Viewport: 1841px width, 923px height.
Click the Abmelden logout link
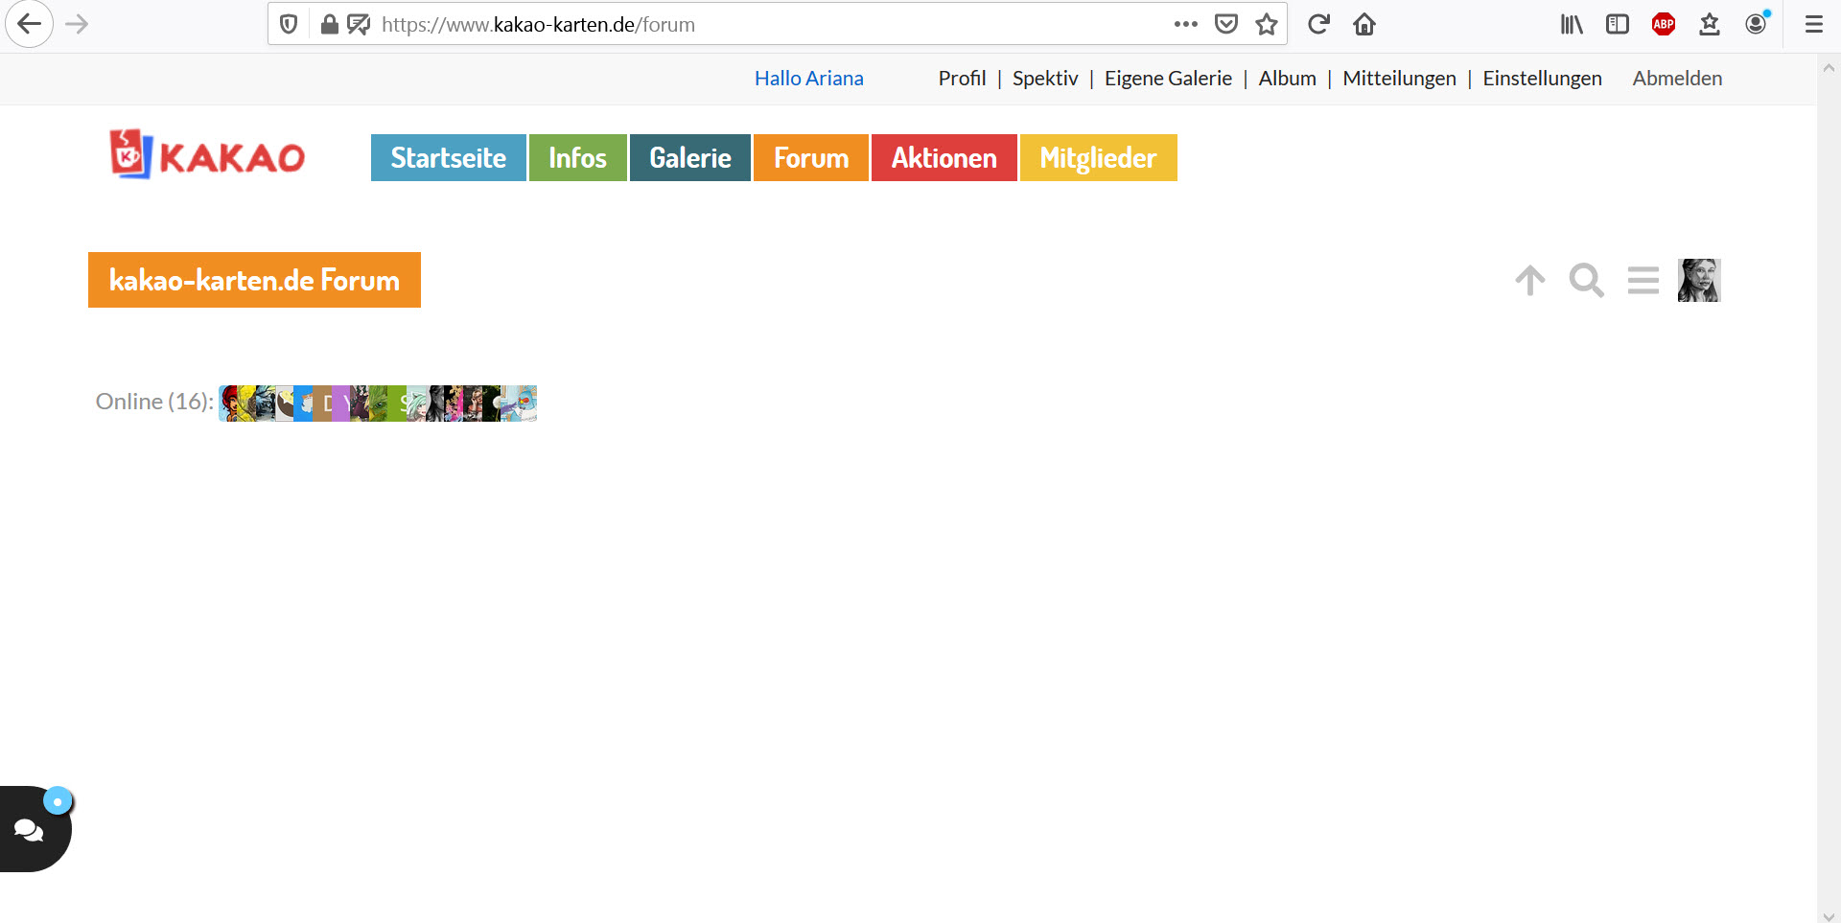tap(1677, 79)
